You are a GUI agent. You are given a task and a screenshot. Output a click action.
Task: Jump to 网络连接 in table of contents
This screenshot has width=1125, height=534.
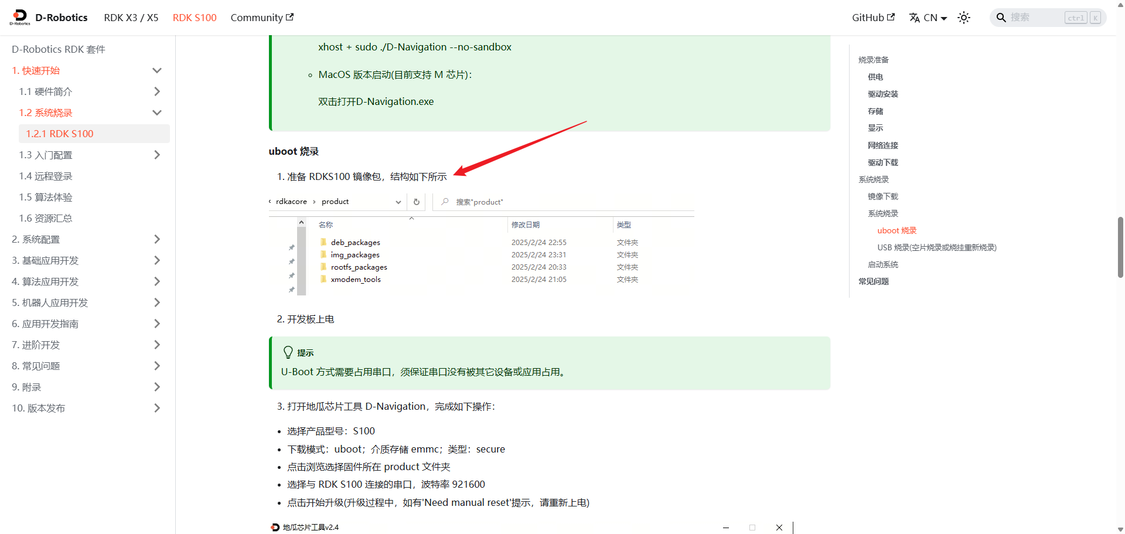[x=883, y=145]
